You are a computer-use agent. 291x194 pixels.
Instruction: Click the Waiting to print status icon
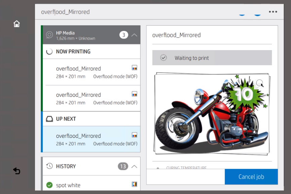click(x=163, y=58)
